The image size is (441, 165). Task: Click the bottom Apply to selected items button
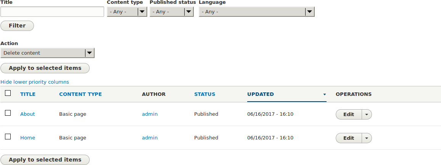tap(45, 160)
